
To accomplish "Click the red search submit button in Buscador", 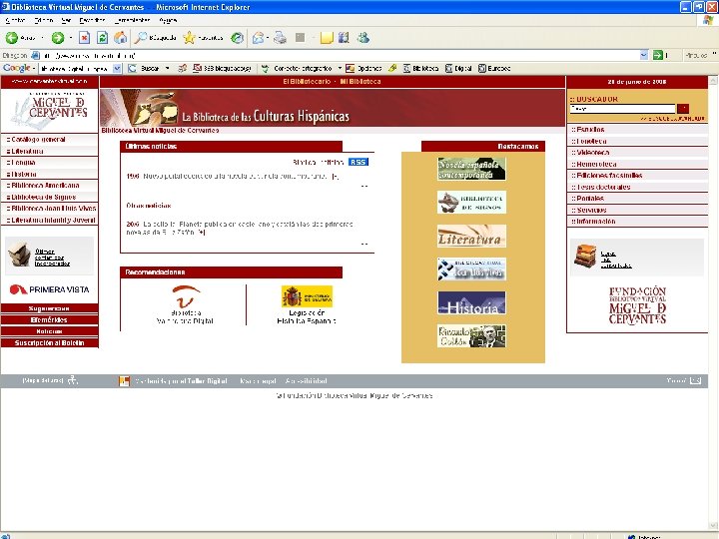I will 683,109.
